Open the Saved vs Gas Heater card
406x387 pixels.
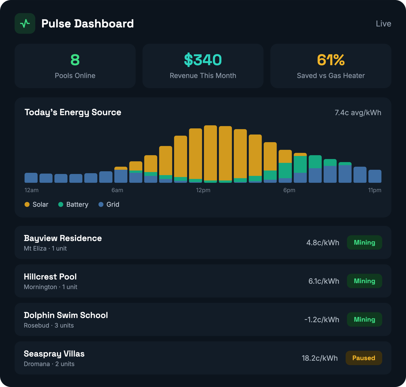(x=331, y=66)
